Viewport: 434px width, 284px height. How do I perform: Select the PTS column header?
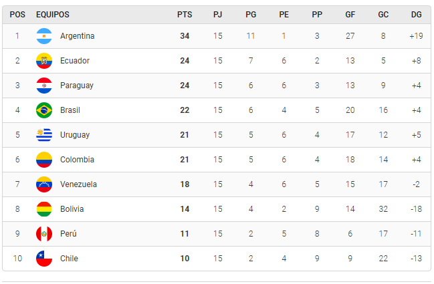(185, 15)
